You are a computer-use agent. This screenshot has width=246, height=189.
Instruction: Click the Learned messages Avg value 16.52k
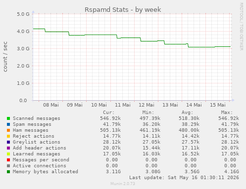(191, 154)
